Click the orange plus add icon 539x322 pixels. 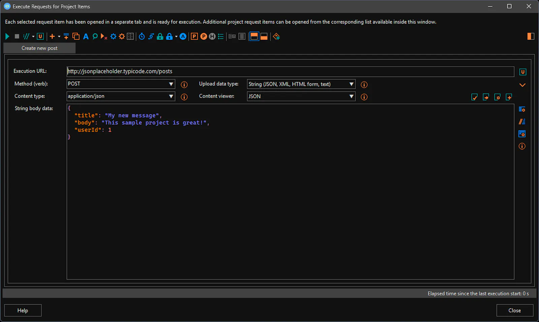click(x=52, y=36)
